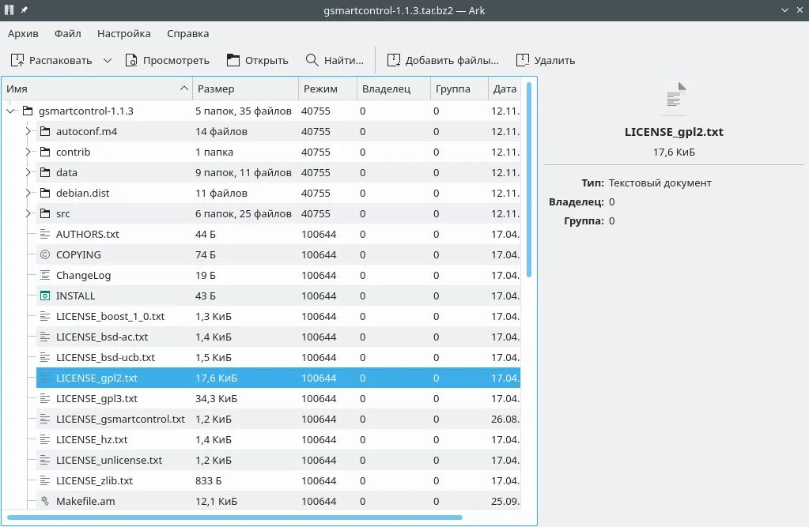Screen dimensions: 809x527
Task: Click the '12,1 КиБ' size cell
Action: (x=216, y=501)
